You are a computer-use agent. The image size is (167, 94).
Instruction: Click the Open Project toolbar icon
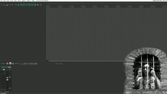tap(4, 5)
